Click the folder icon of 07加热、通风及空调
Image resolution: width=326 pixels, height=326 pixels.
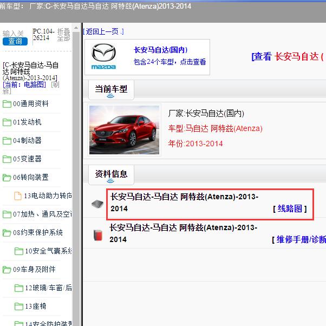(7, 214)
